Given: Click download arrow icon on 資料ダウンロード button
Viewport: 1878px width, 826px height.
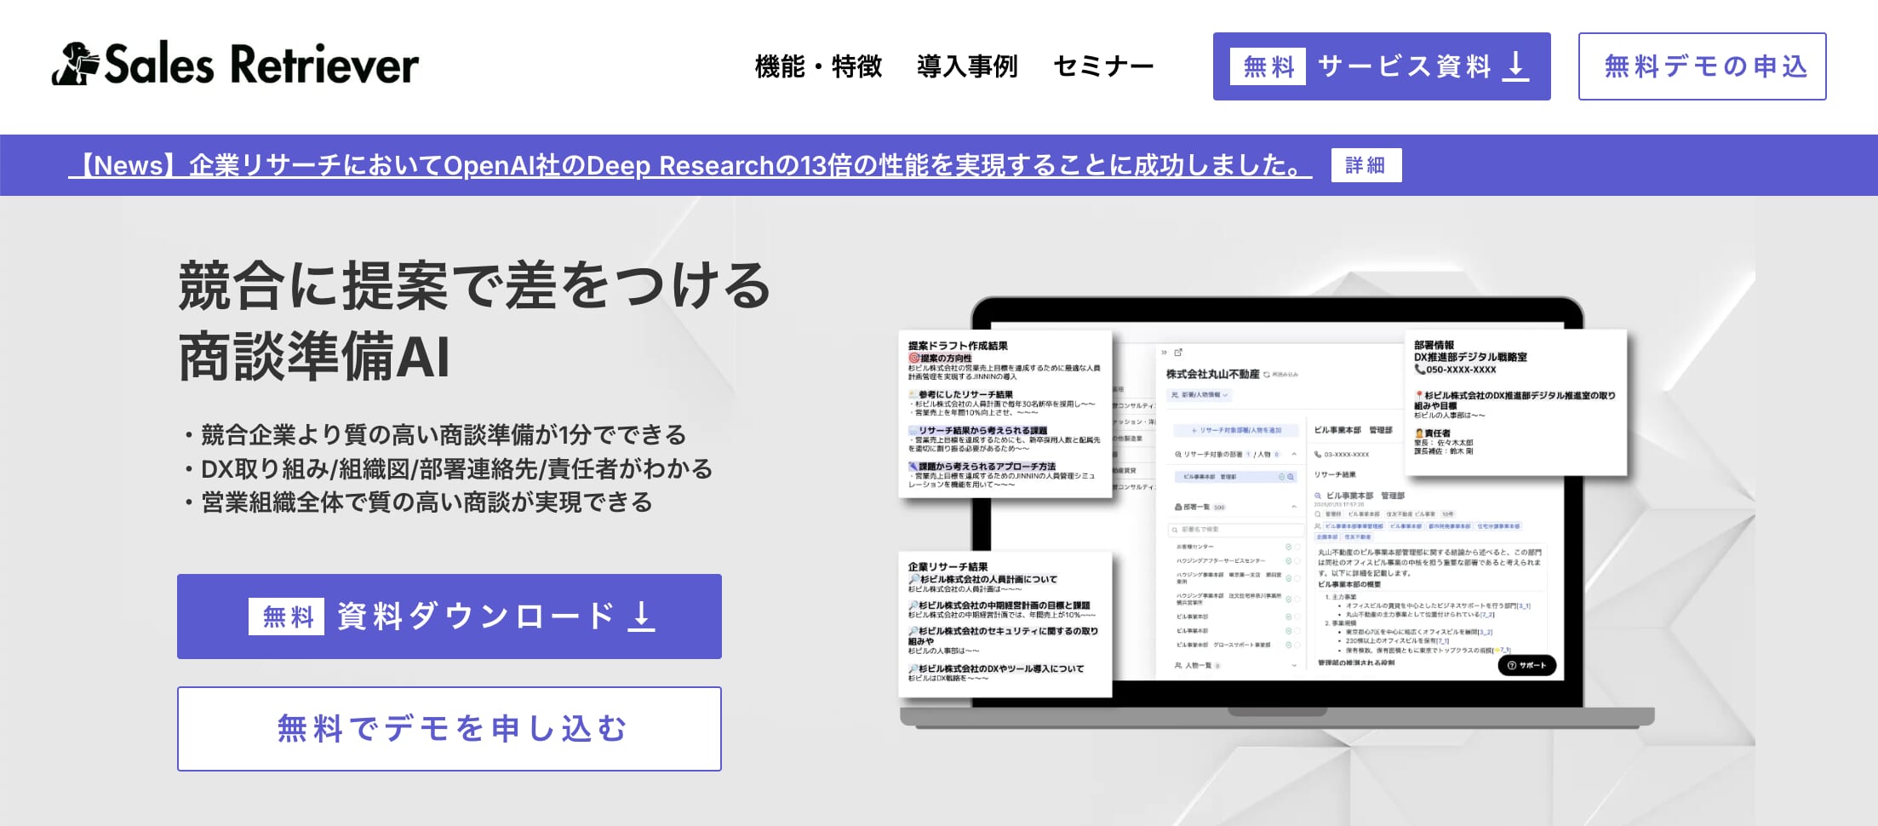Looking at the screenshot, I should [x=642, y=617].
